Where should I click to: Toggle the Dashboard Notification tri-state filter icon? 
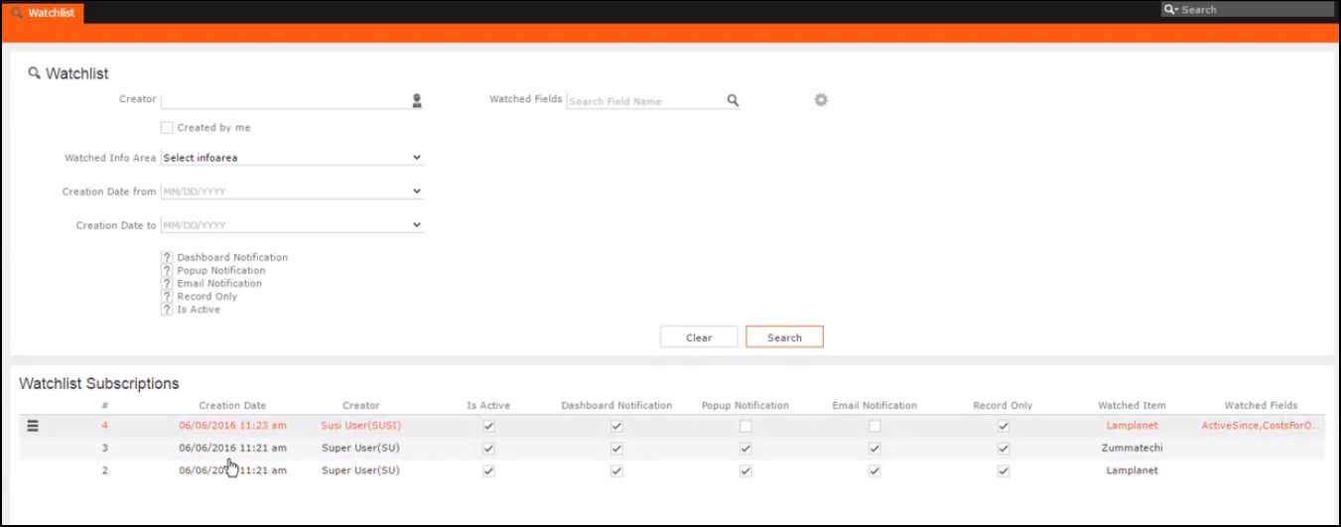167,258
